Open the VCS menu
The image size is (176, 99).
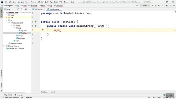click(61, 2)
